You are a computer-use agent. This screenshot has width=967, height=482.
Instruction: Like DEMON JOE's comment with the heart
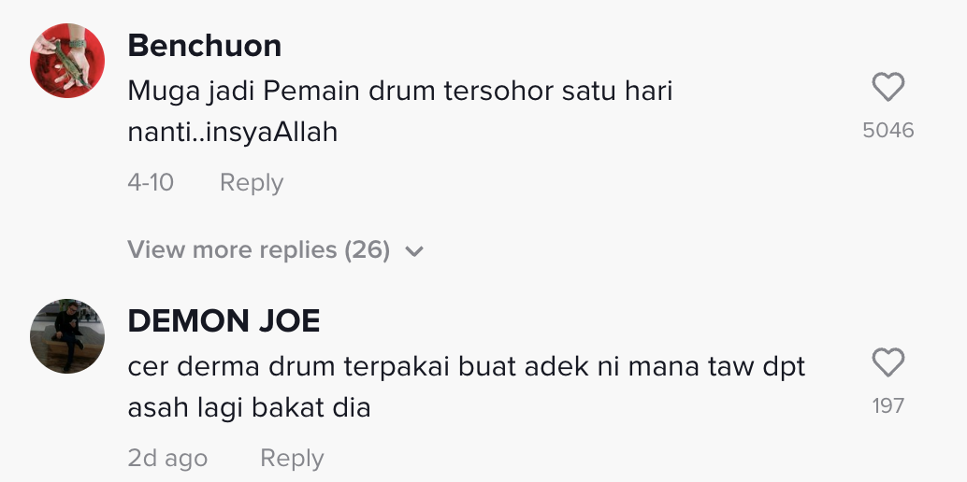point(888,362)
